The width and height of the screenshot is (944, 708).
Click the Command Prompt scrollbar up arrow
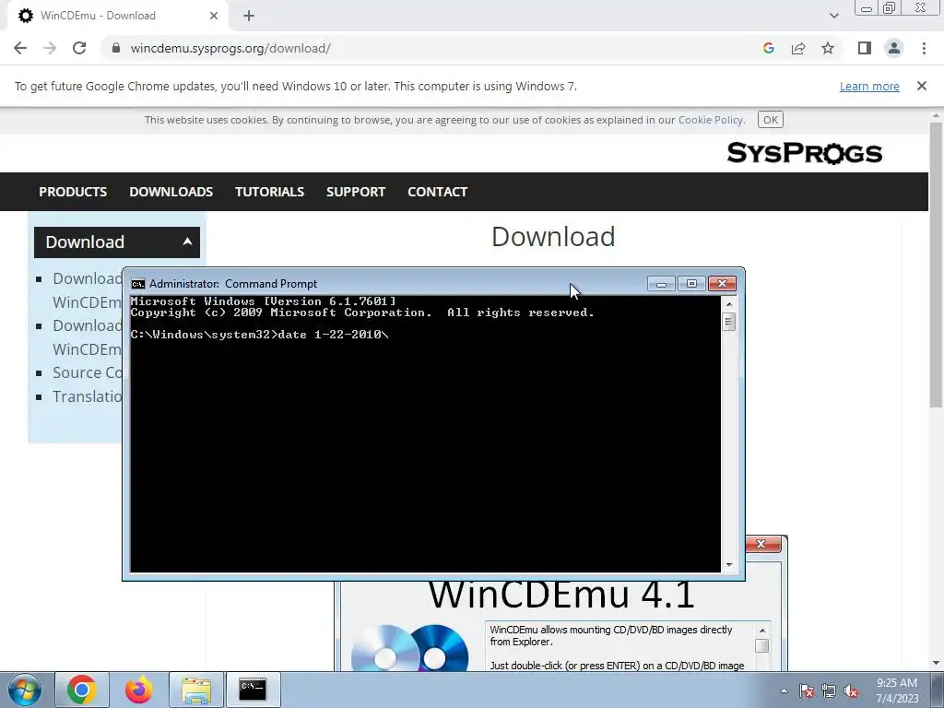(729, 304)
